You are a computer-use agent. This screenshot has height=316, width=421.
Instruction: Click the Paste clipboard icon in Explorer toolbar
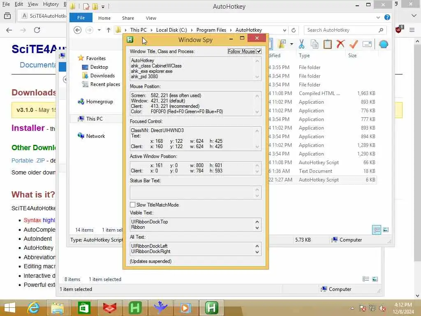(x=327, y=44)
